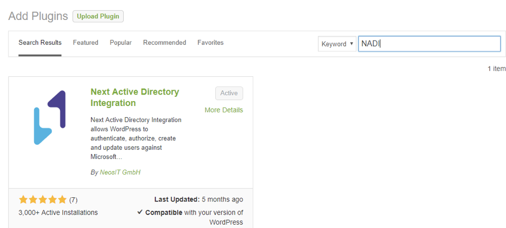The width and height of the screenshot is (506, 228).
Task: Click the compatibility checkmark icon
Action: (139, 212)
